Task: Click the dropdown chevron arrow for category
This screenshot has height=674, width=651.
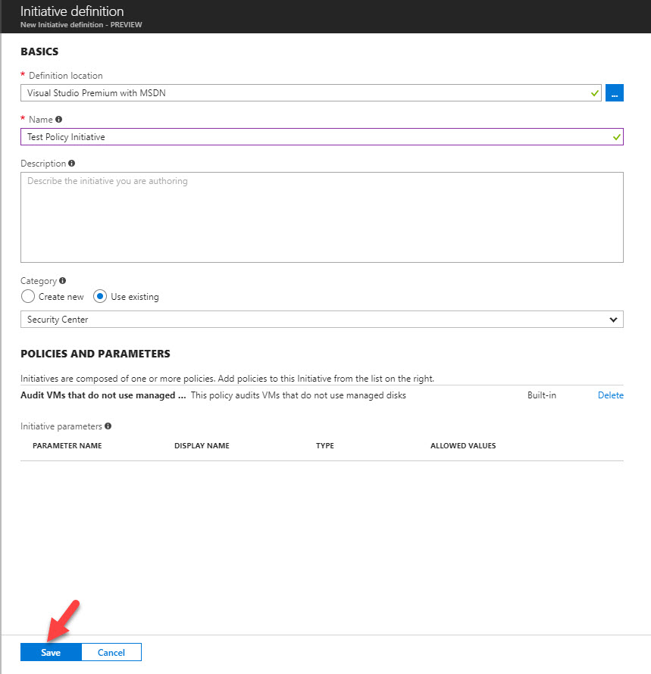Action: coord(613,320)
